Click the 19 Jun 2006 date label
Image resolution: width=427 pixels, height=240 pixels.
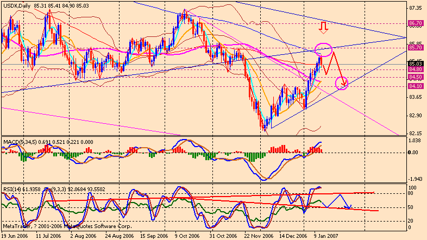coord(15,236)
